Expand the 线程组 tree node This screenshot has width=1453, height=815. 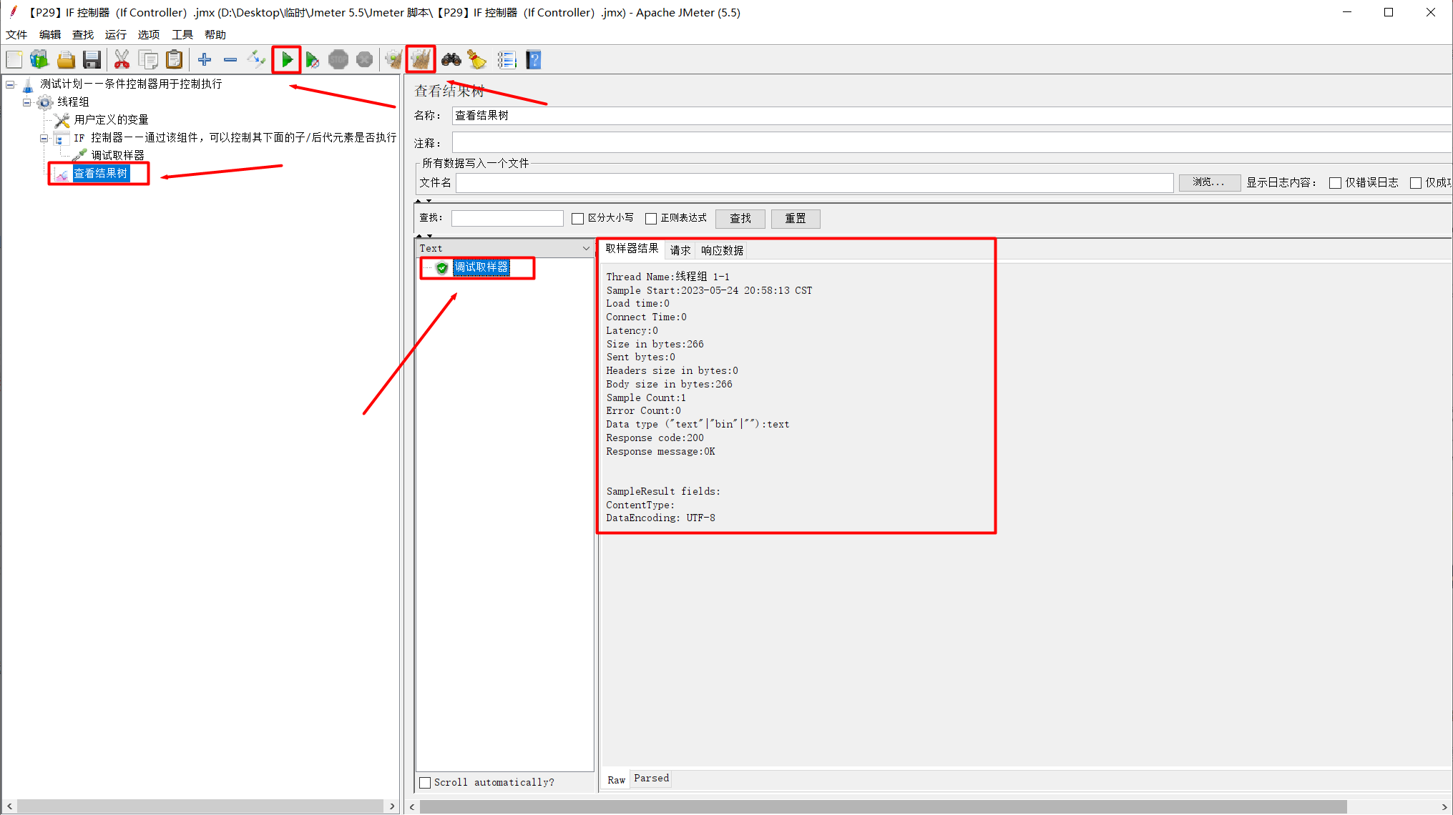[27, 102]
